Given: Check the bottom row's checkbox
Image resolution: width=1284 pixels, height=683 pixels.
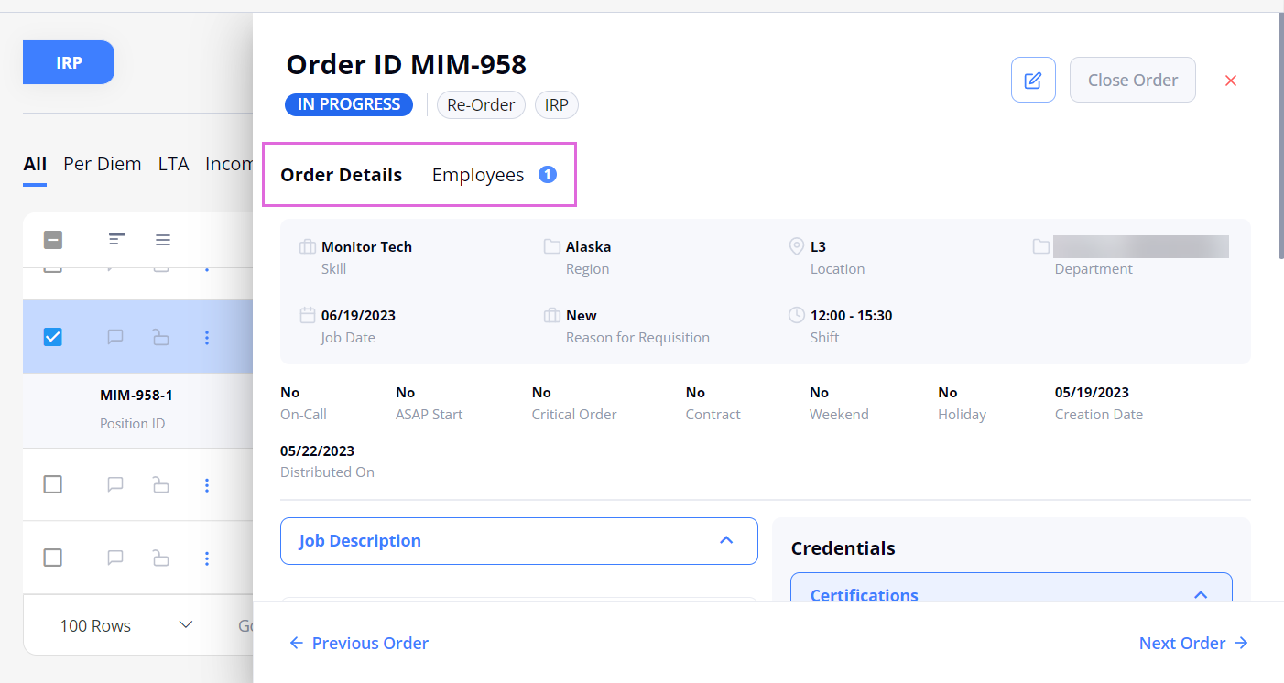Looking at the screenshot, I should tap(53, 558).
